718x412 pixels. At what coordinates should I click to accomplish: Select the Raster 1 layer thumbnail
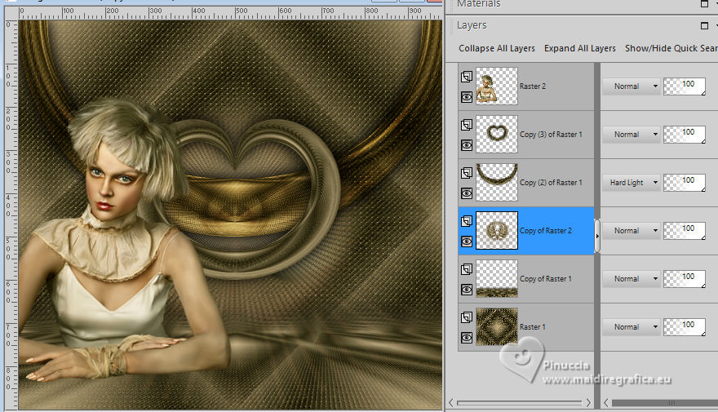click(497, 327)
